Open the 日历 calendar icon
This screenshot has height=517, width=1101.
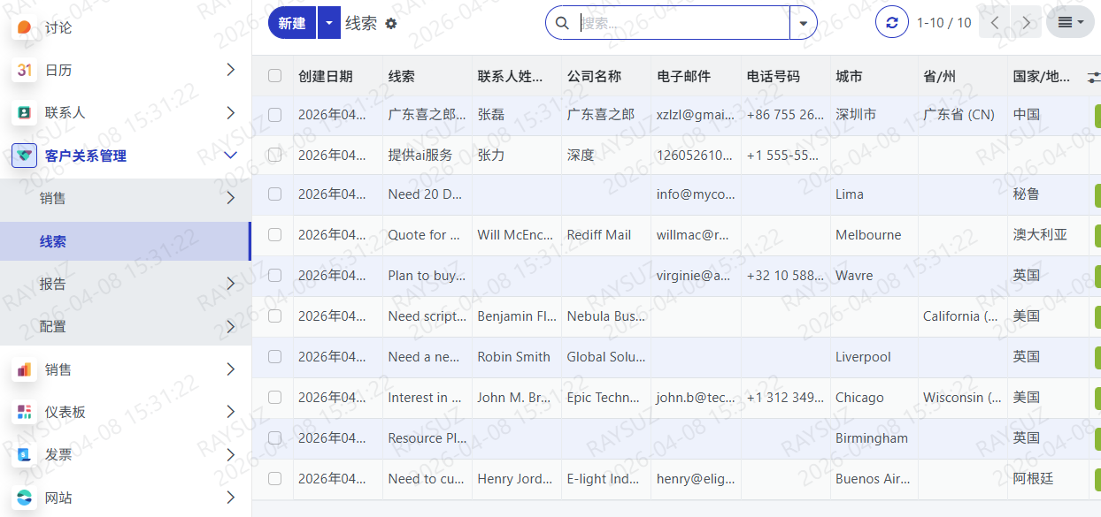click(24, 70)
